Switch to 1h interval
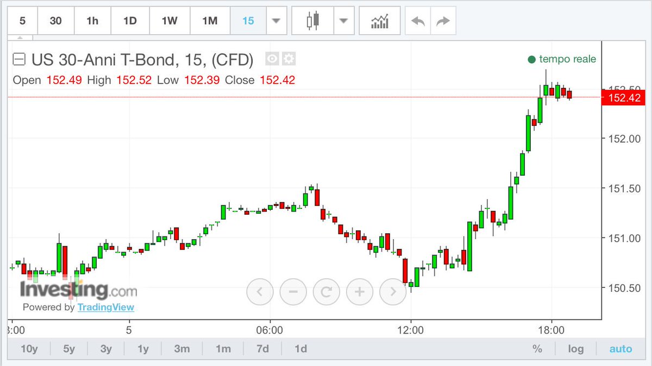Screen dimensions: 652x366 92,21
